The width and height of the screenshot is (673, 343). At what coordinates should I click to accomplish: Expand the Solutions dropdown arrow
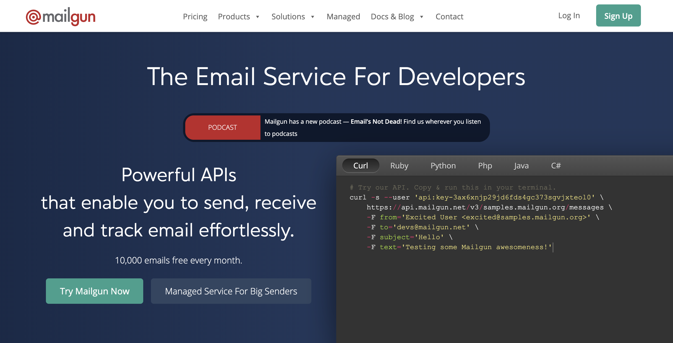[312, 17]
